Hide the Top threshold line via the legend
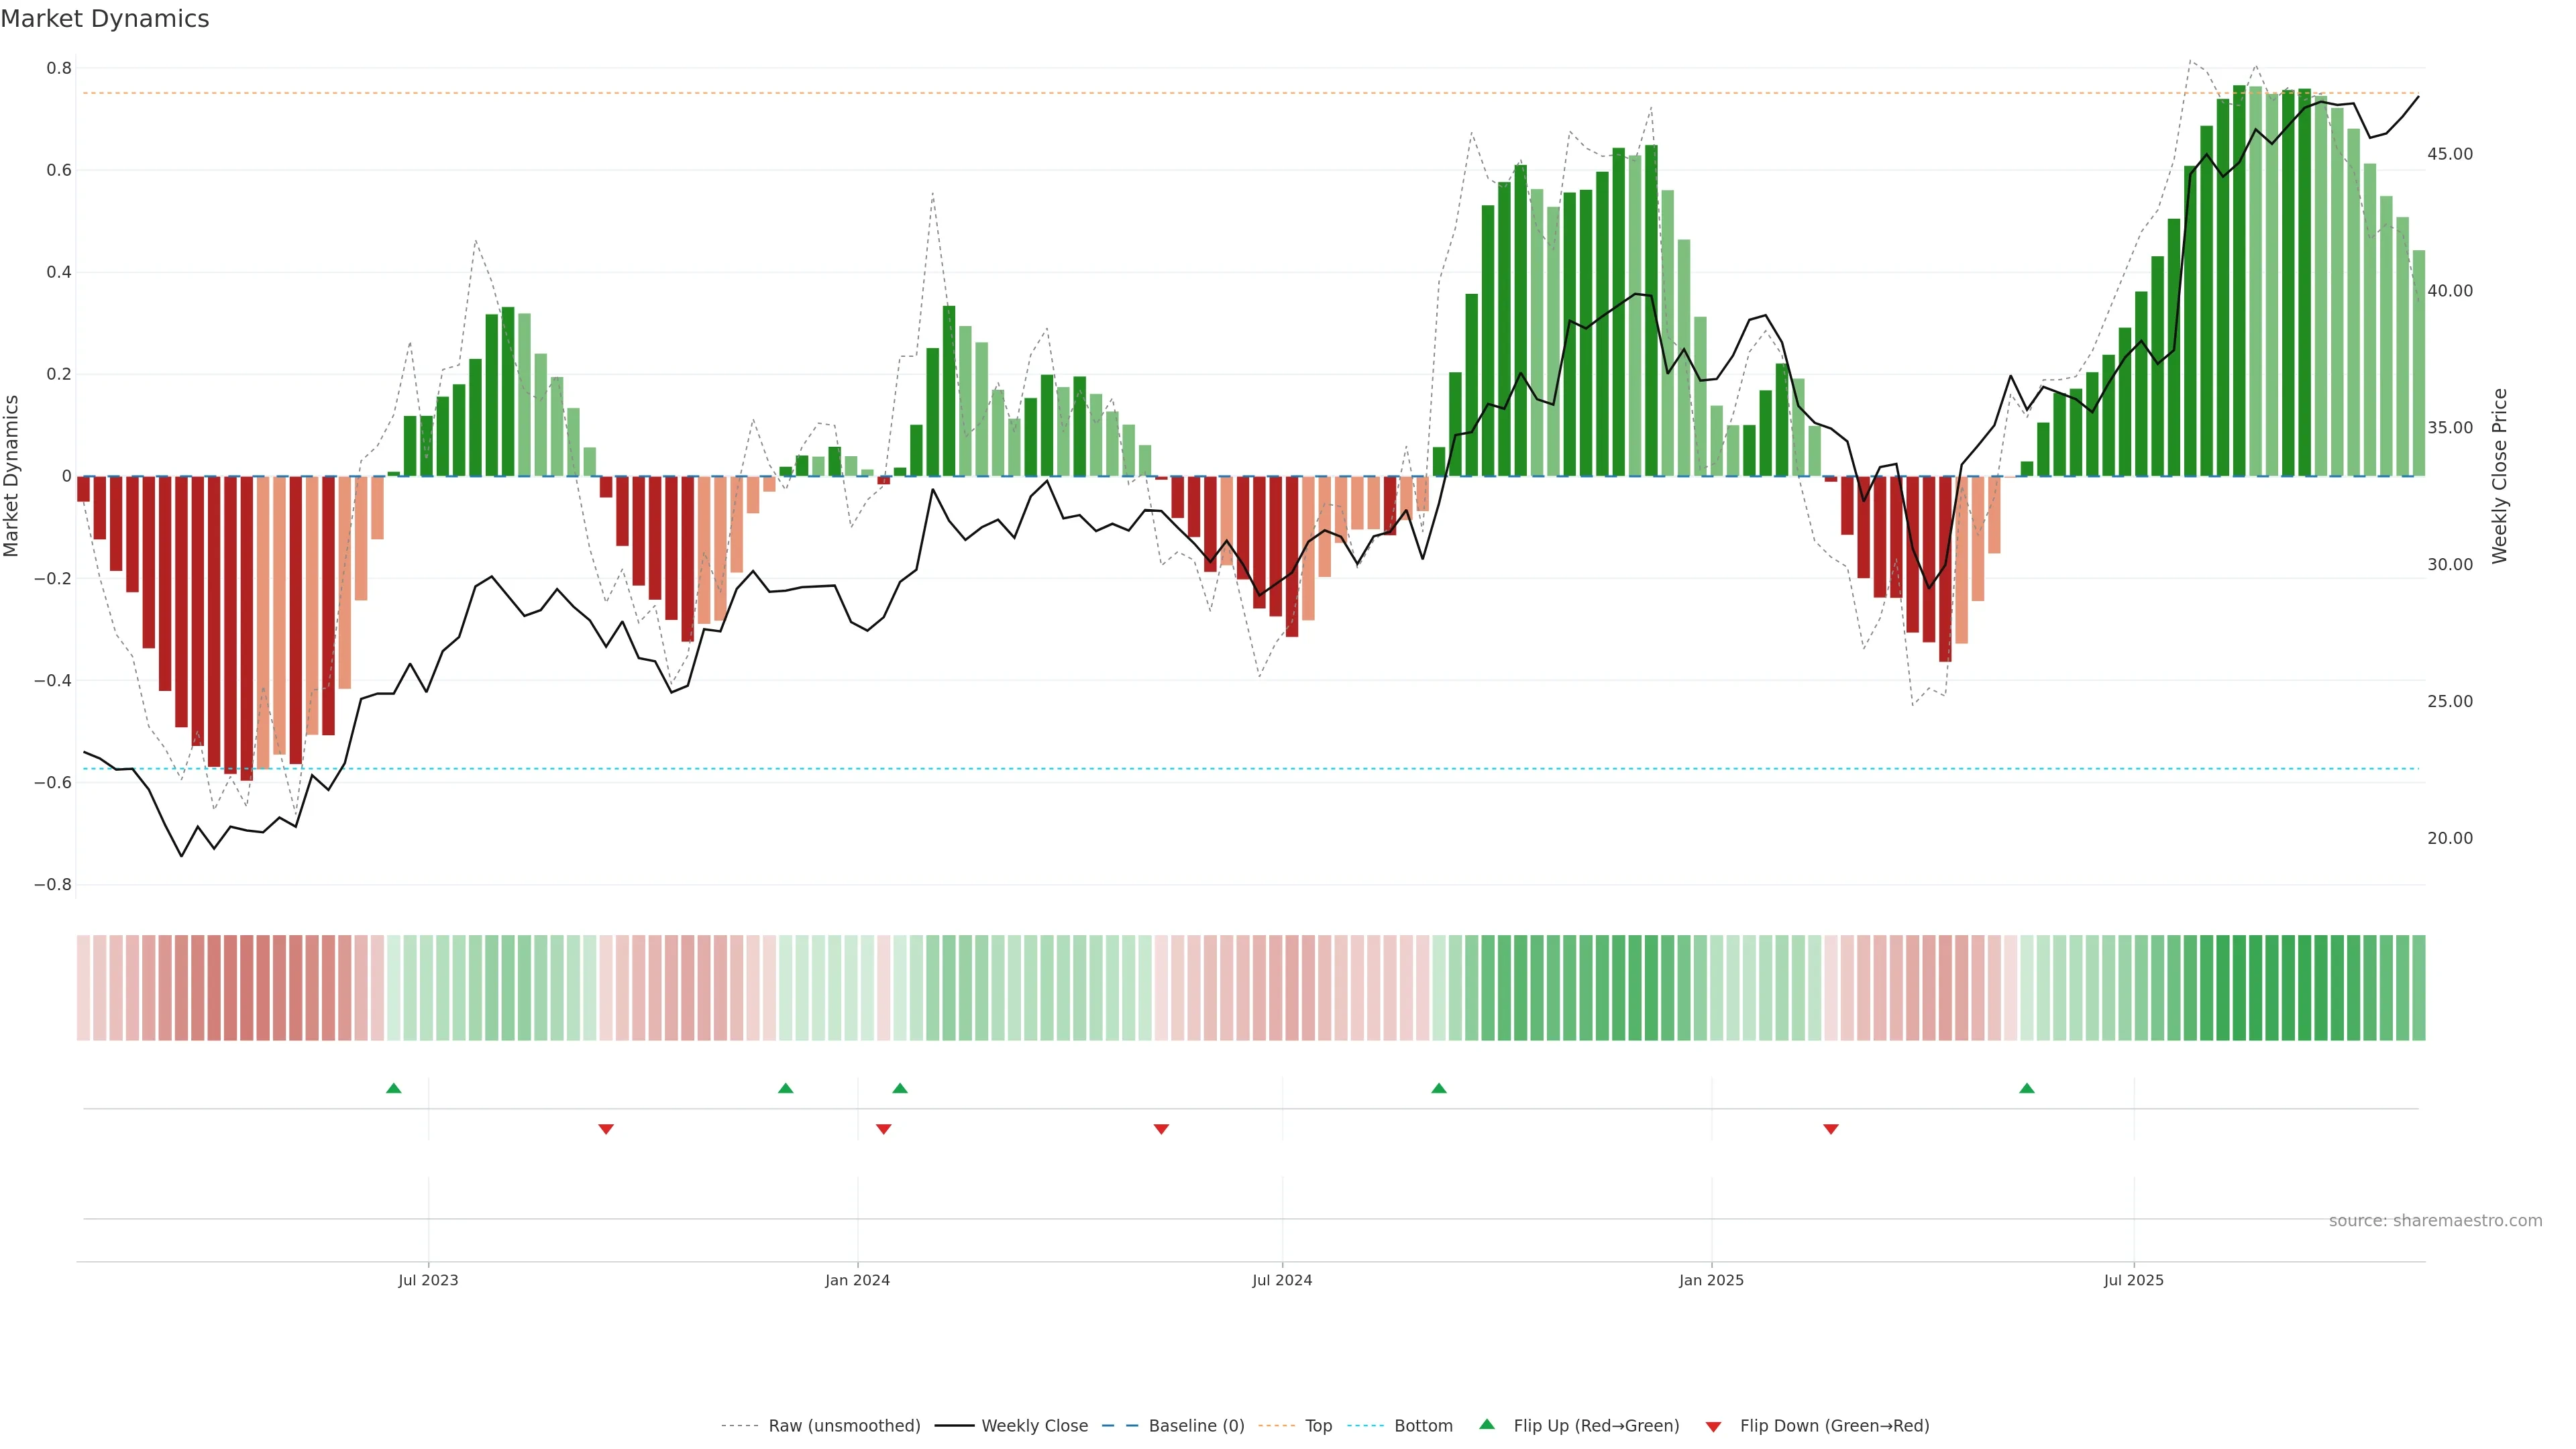The image size is (2576, 1449). click(x=1318, y=1426)
